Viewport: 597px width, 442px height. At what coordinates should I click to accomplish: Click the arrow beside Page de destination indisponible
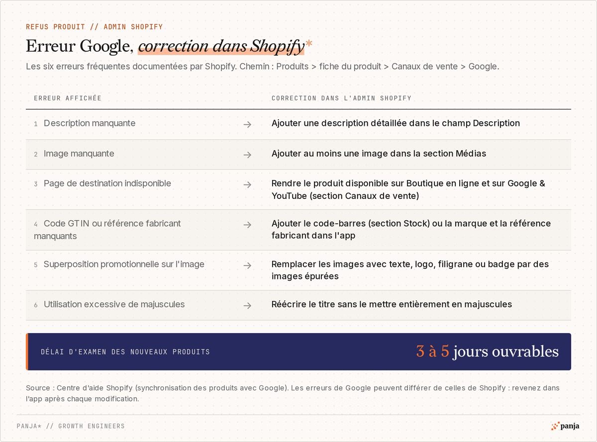coord(247,184)
